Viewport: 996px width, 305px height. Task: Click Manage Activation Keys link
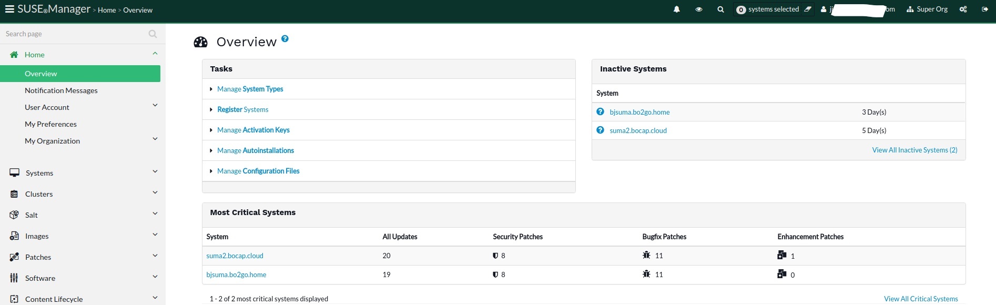coord(253,130)
